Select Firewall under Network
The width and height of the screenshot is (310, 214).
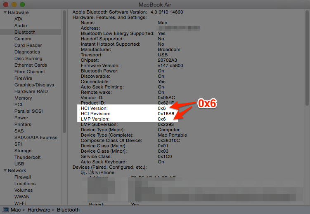[x=23, y=177]
